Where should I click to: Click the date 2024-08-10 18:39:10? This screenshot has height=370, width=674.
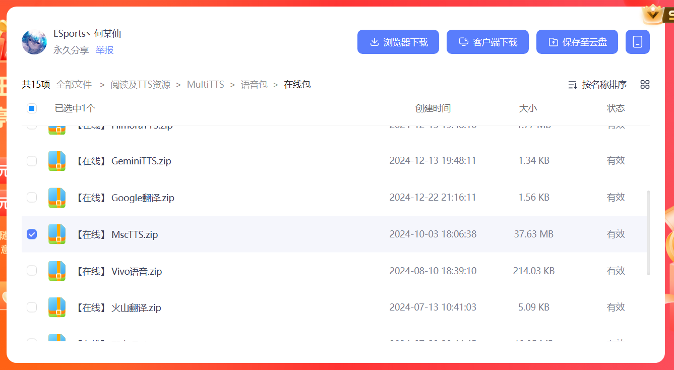point(433,271)
